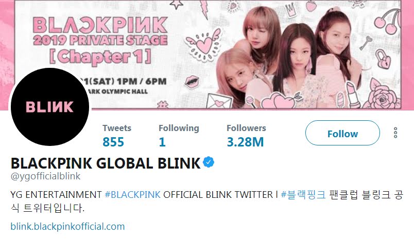Click the #BLACKPINK hashtag link

click(132, 195)
